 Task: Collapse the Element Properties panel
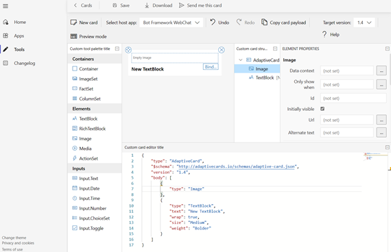(x=388, y=49)
